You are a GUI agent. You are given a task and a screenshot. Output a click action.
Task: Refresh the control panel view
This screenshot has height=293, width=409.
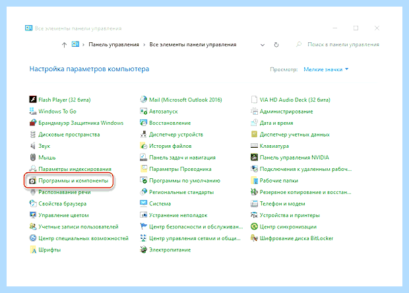click(276, 45)
